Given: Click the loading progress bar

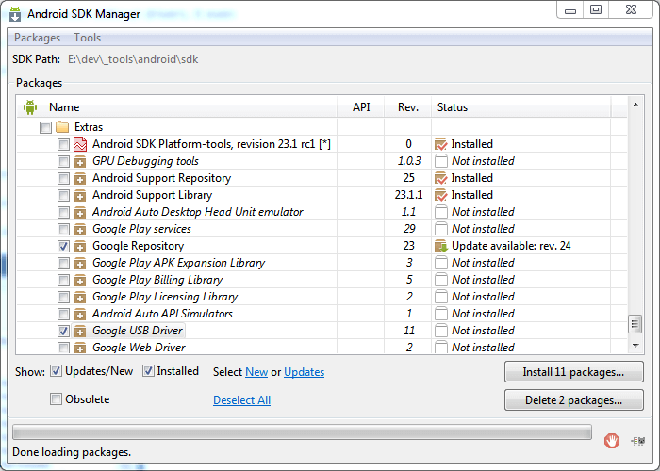Looking at the screenshot, I should (303, 432).
